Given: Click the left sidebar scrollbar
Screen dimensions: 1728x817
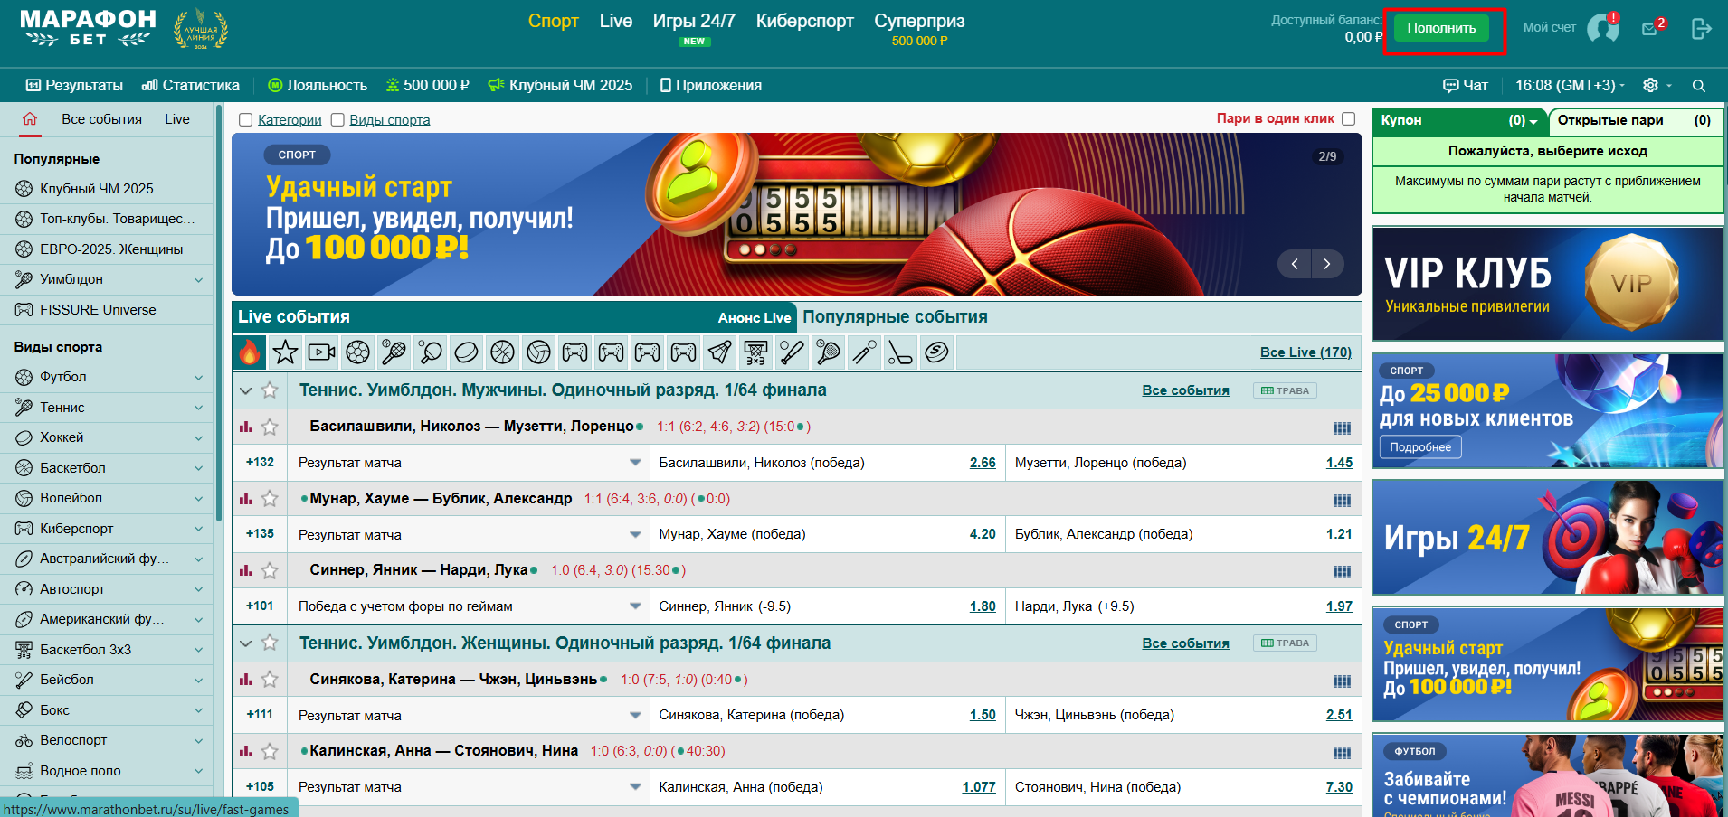Looking at the screenshot, I should click(219, 312).
